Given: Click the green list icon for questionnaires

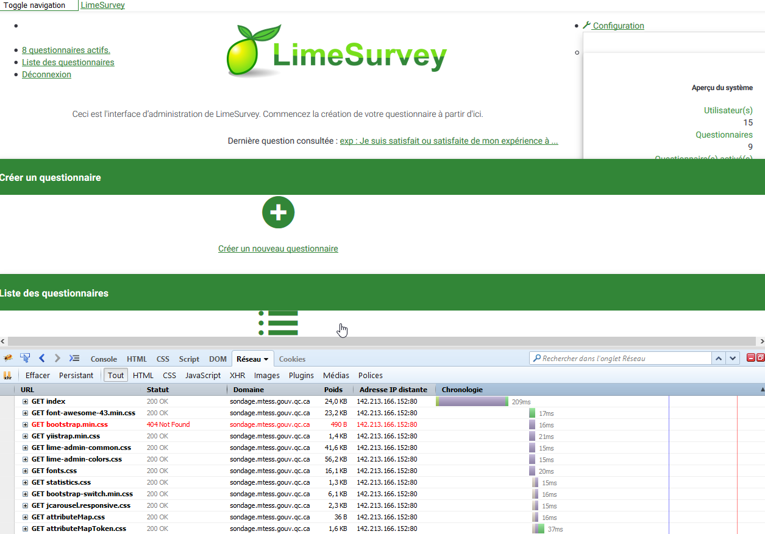Looking at the screenshot, I should pyautogui.click(x=278, y=323).
